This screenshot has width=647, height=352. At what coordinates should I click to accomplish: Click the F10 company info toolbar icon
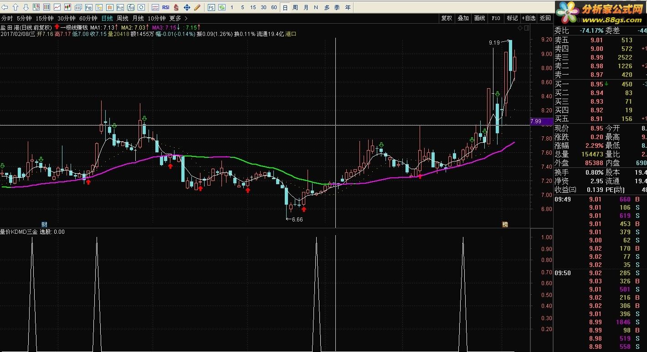click(88, 7)
